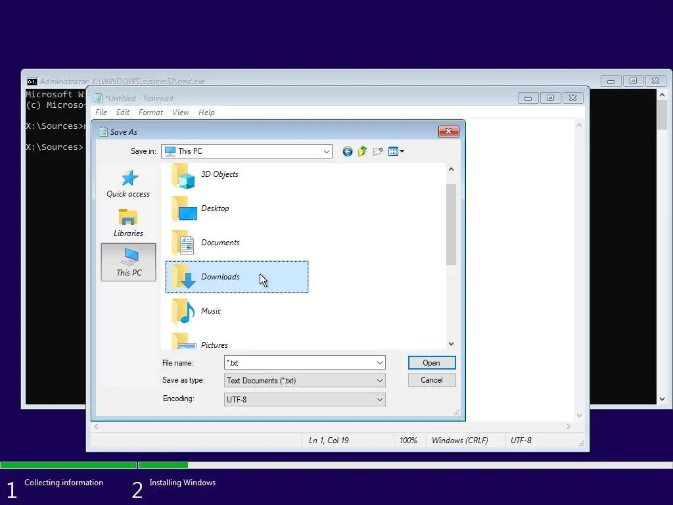Viewport: 673px width, 505px height.
Task: Open Notepad's Edit menu
Action: [123, 112]
